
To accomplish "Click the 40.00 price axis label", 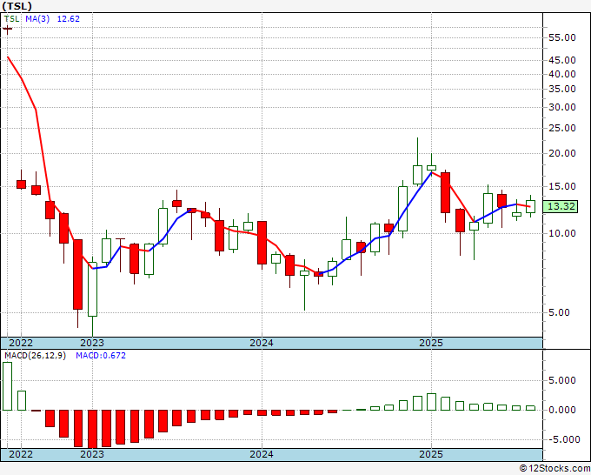I will point(562,74).
